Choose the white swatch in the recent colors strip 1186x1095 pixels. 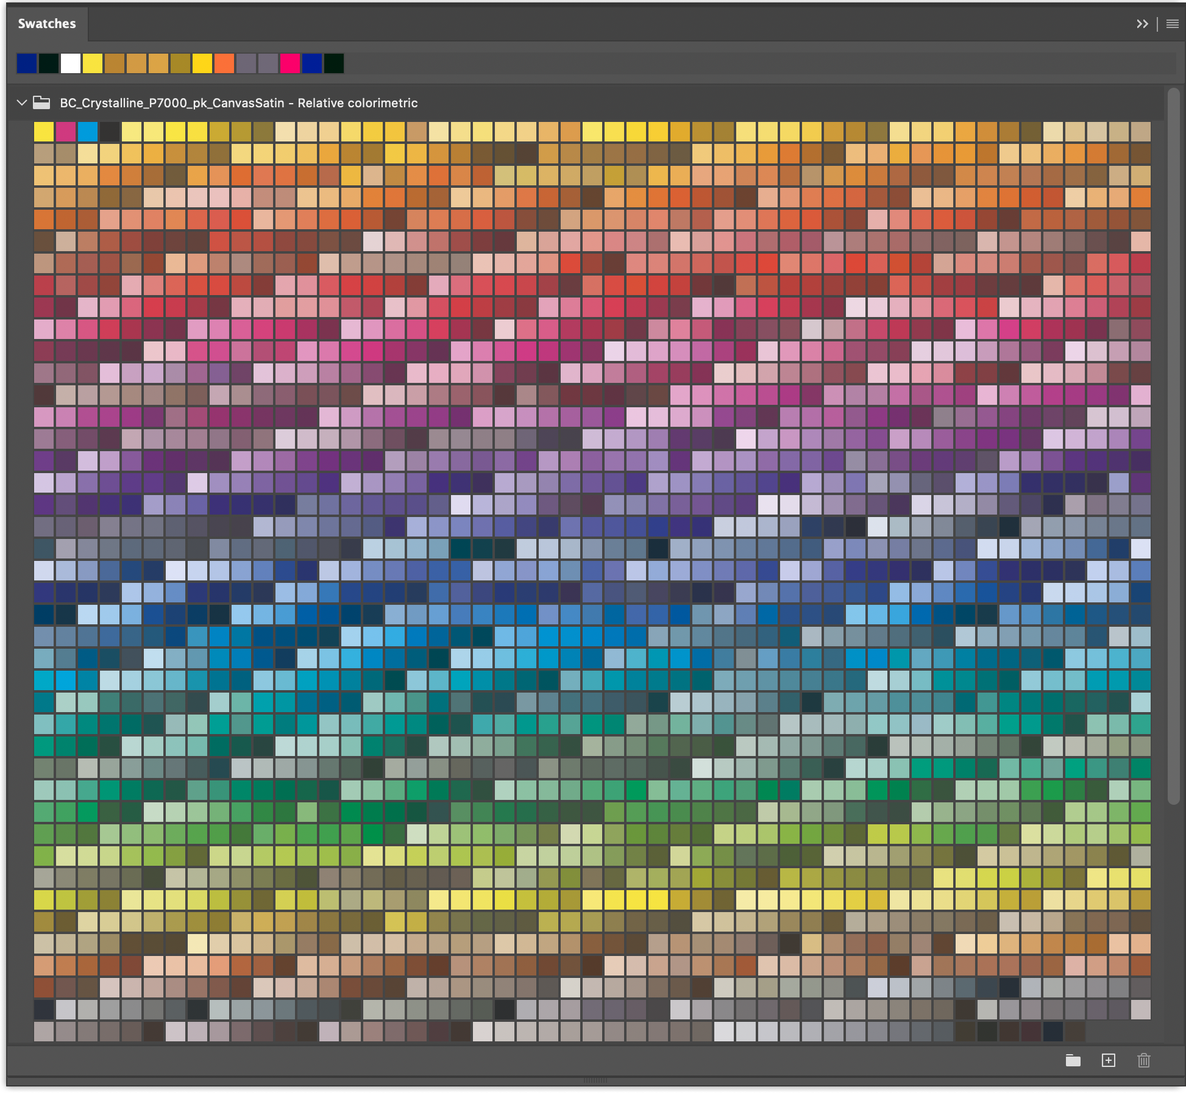[x=71, y=63]
